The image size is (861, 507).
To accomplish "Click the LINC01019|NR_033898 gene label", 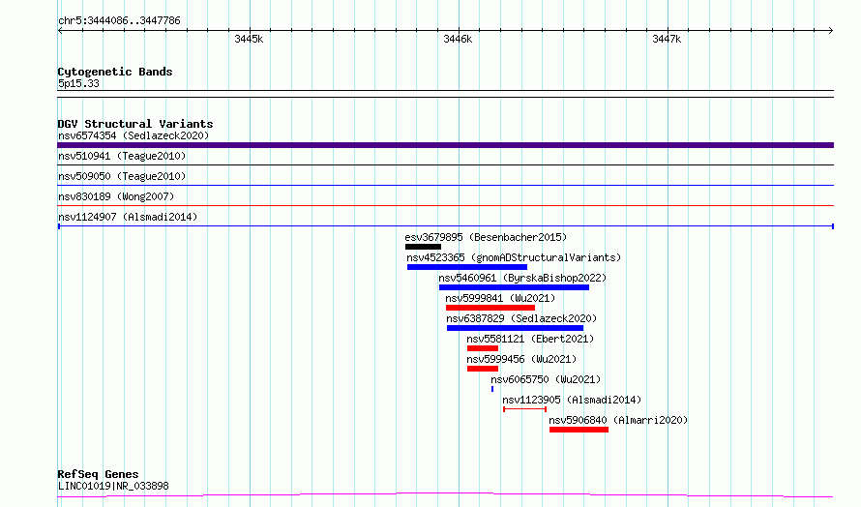I will (x=113, y=486).
